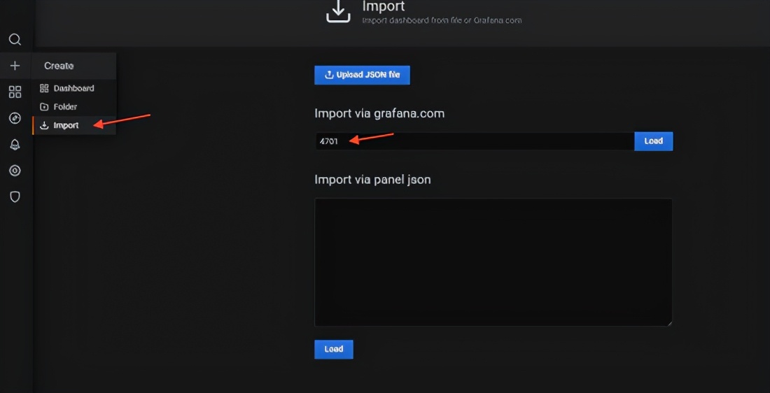Click the plus Create icon in sidebar

(15, 66)
